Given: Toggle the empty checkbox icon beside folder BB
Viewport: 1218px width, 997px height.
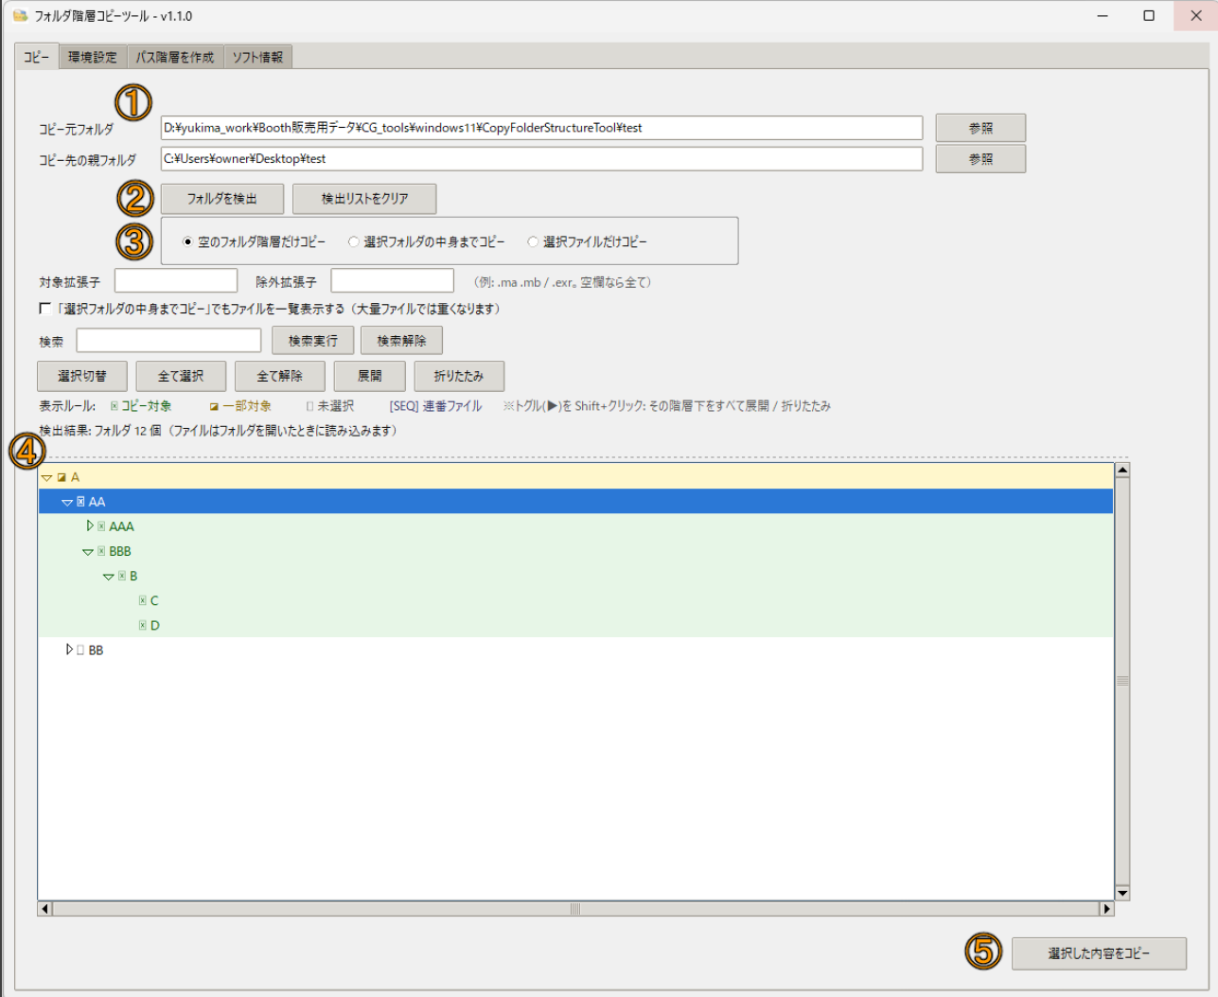Looking at the screenshot, I should tap(81, 650).
